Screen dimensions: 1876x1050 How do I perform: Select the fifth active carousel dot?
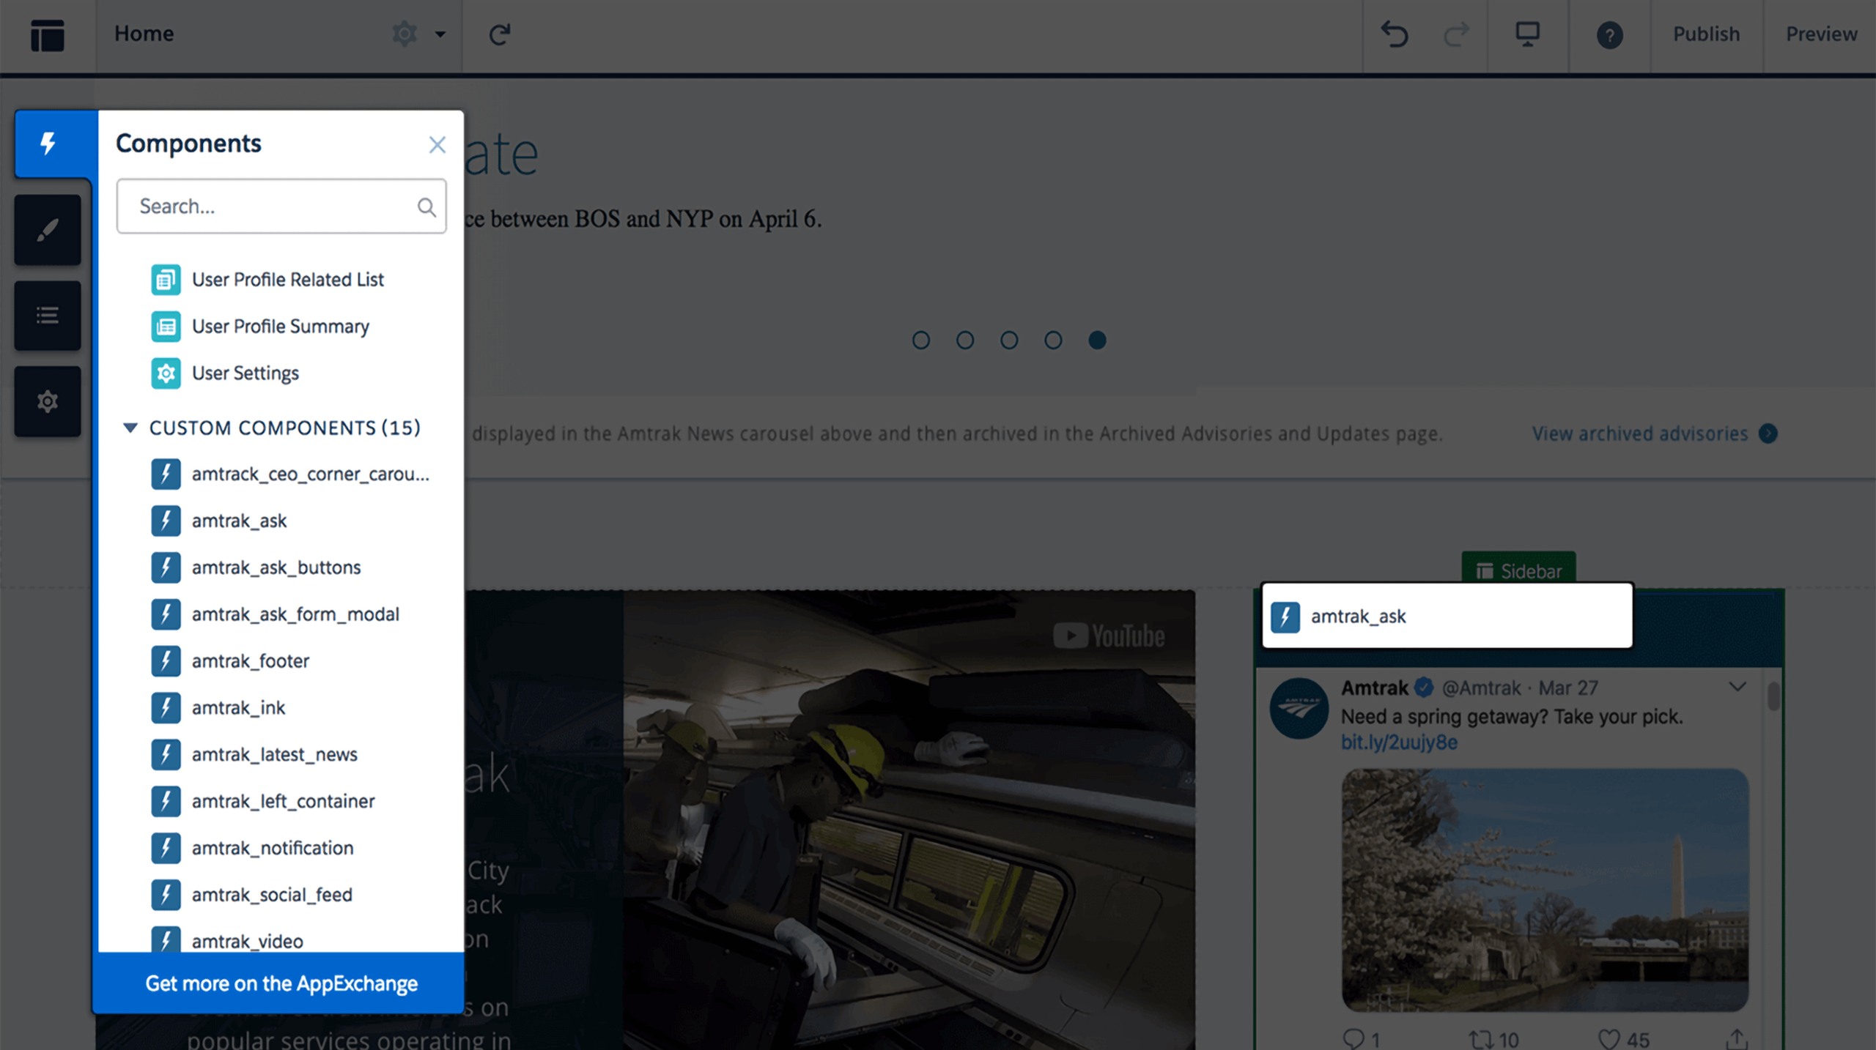coord(1097,340)
